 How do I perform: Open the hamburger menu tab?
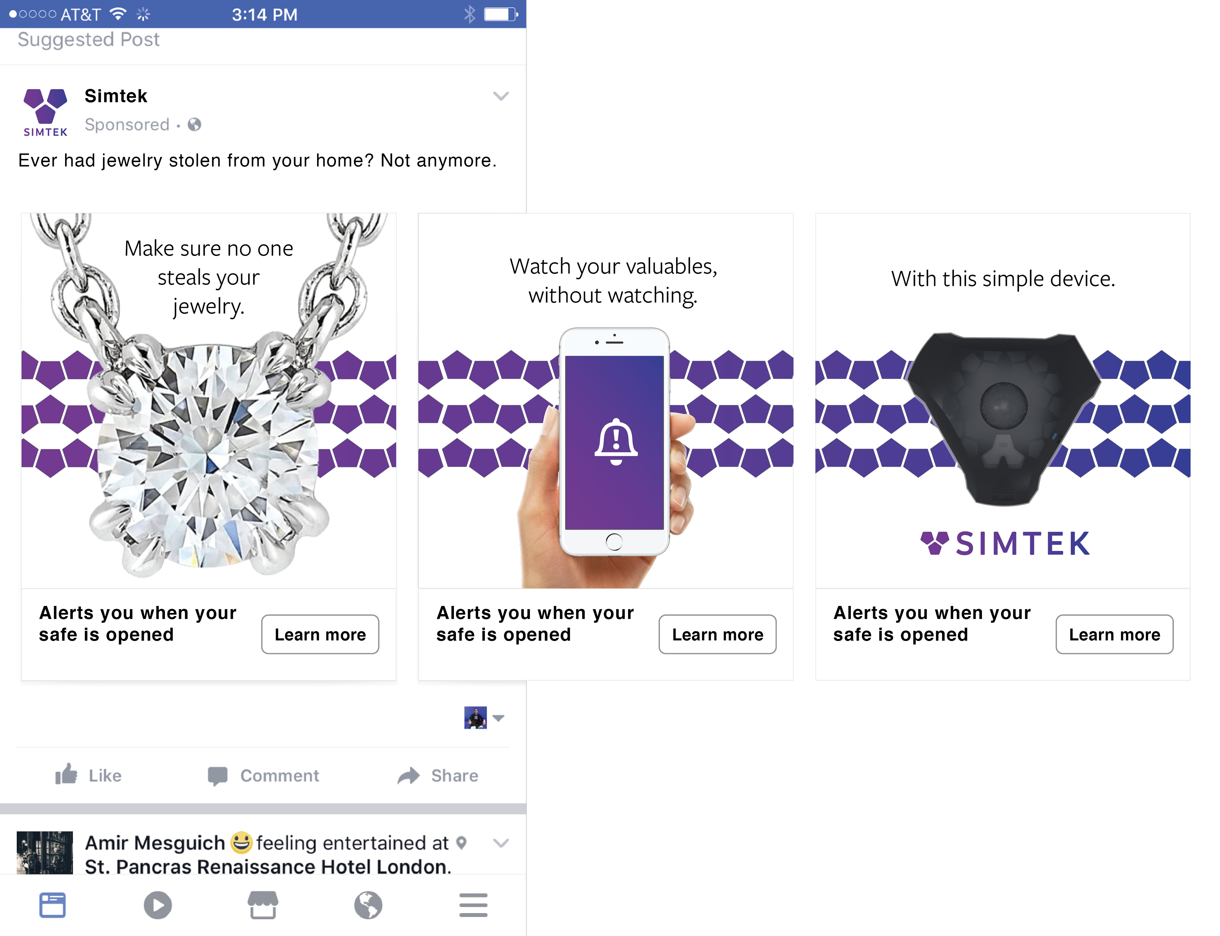tap(473, 905)
